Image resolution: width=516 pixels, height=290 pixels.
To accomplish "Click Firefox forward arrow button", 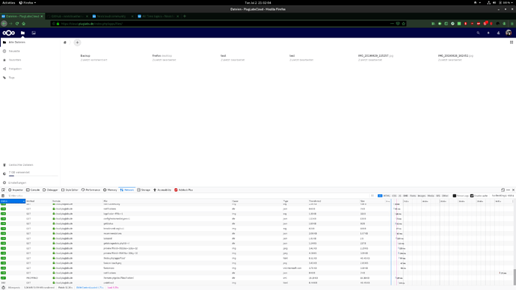I will (x=11, y=24).
